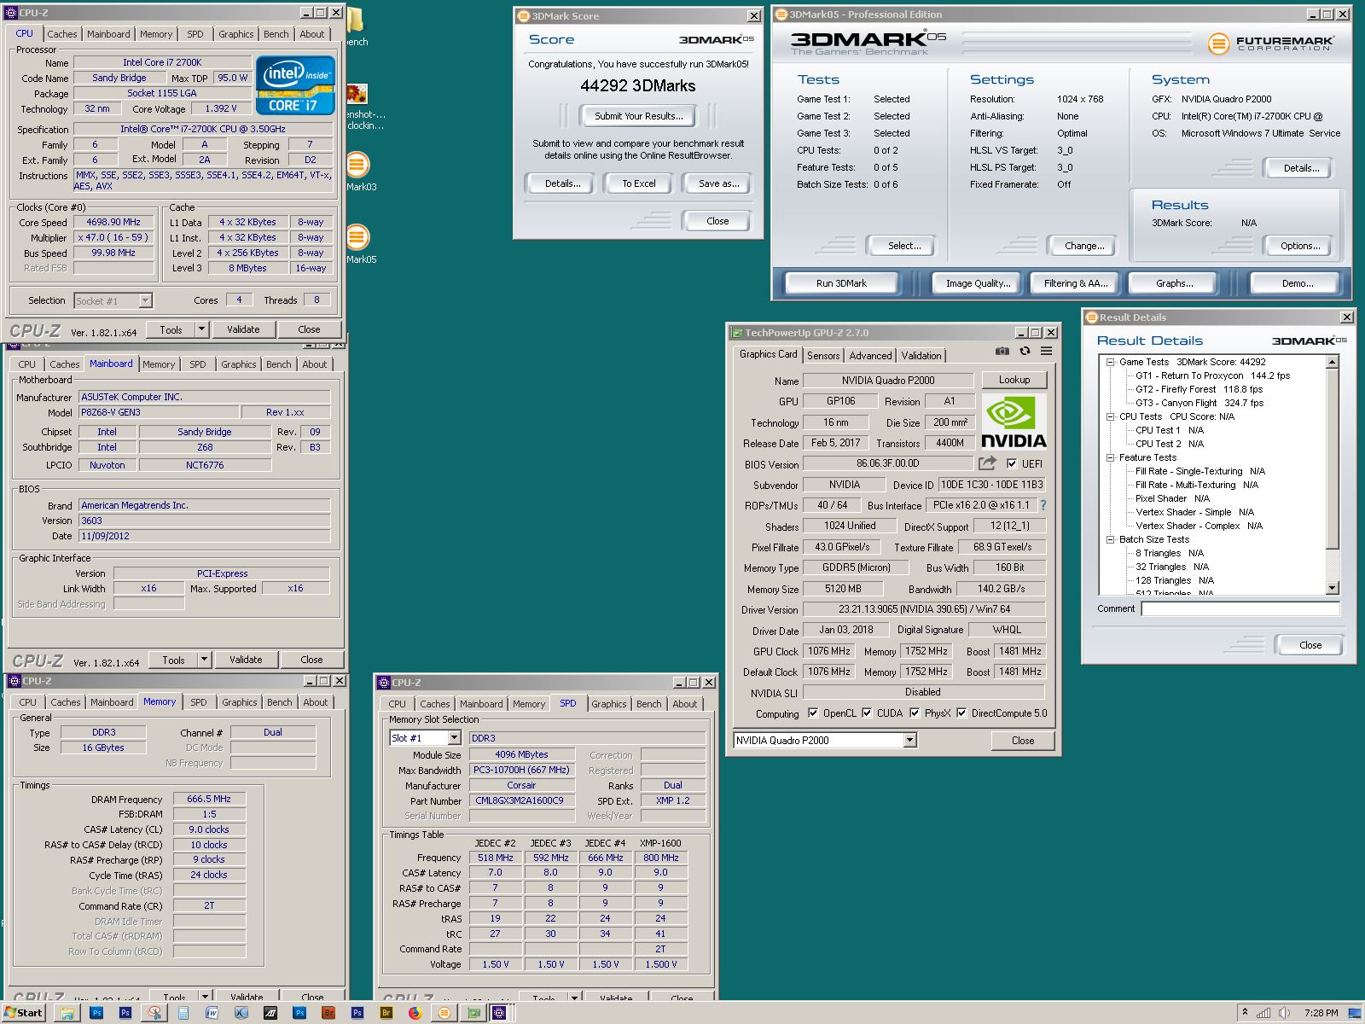
Task: Launch Firefox from the taskbar
Action: point(415,1013)
